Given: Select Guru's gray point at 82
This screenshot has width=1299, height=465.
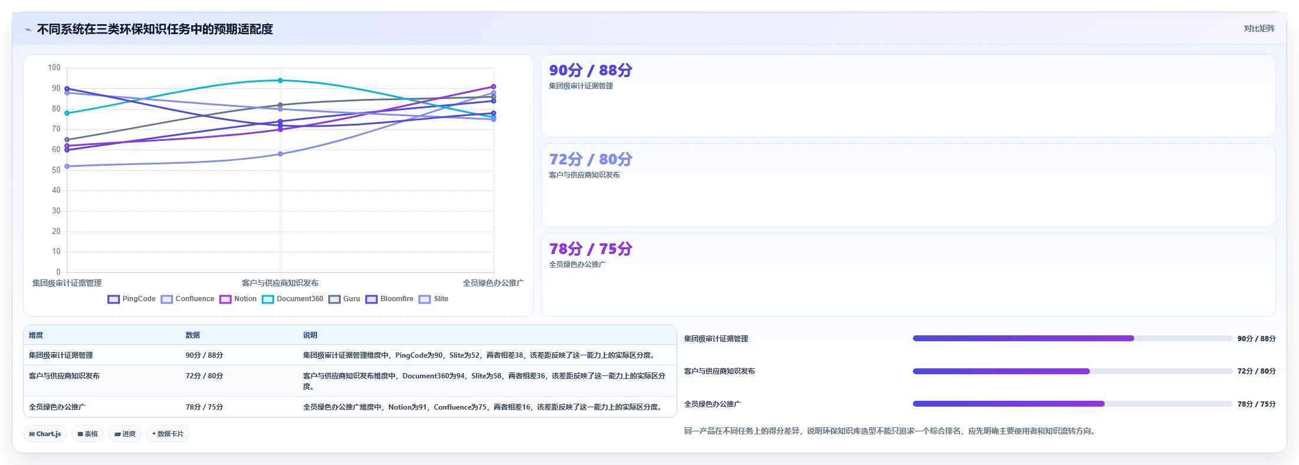Looking at the screenshot, I should (x=280, y=105).
